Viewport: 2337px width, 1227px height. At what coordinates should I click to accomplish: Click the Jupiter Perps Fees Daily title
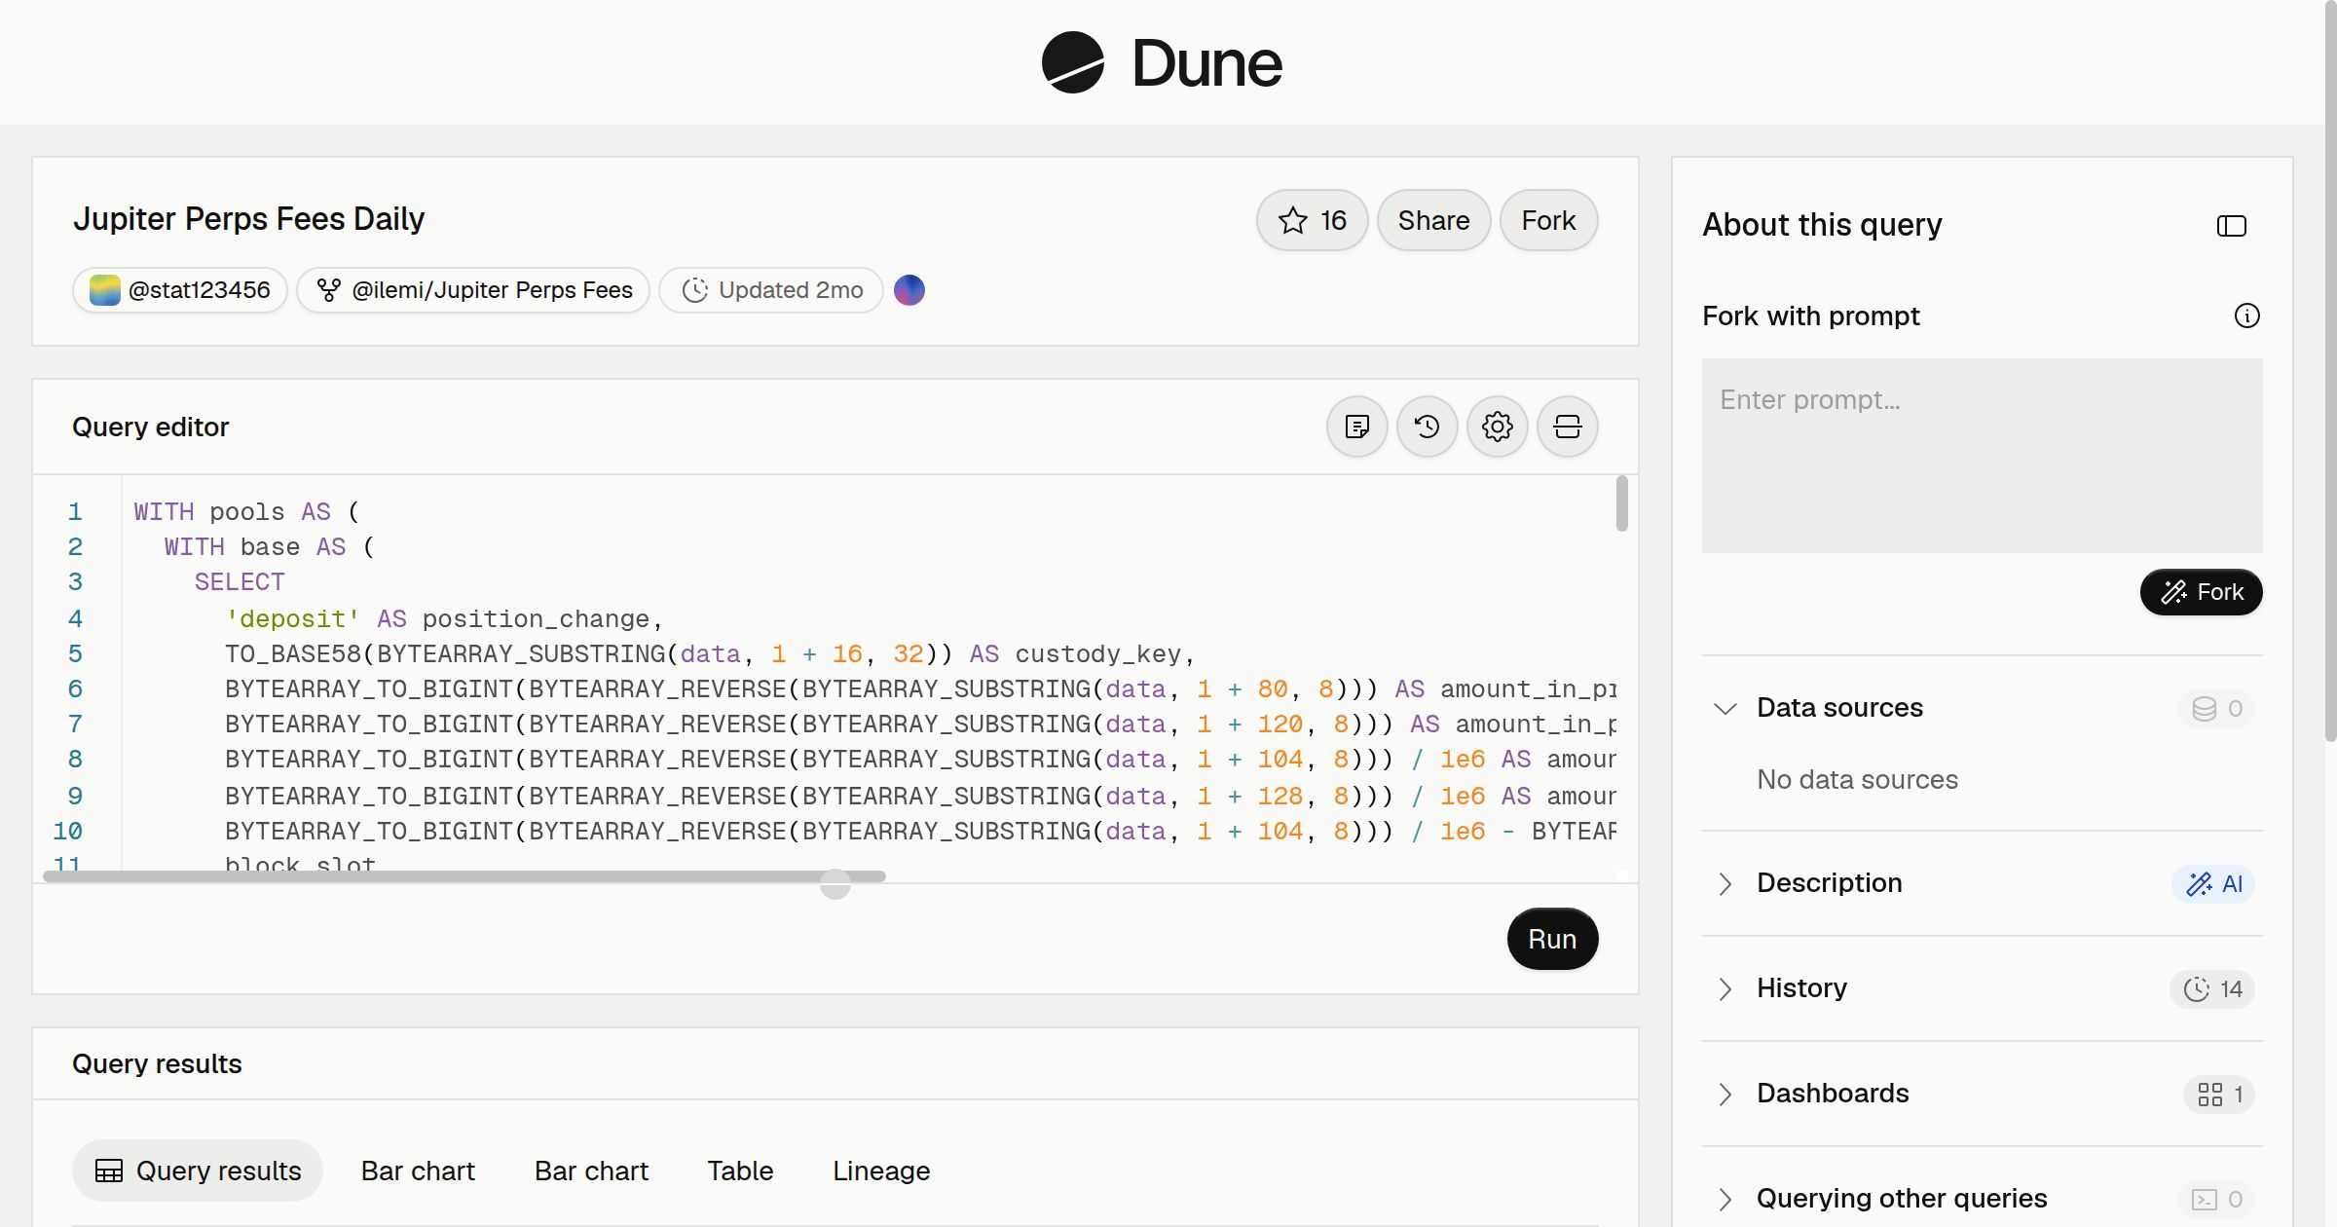pos(248,219)
